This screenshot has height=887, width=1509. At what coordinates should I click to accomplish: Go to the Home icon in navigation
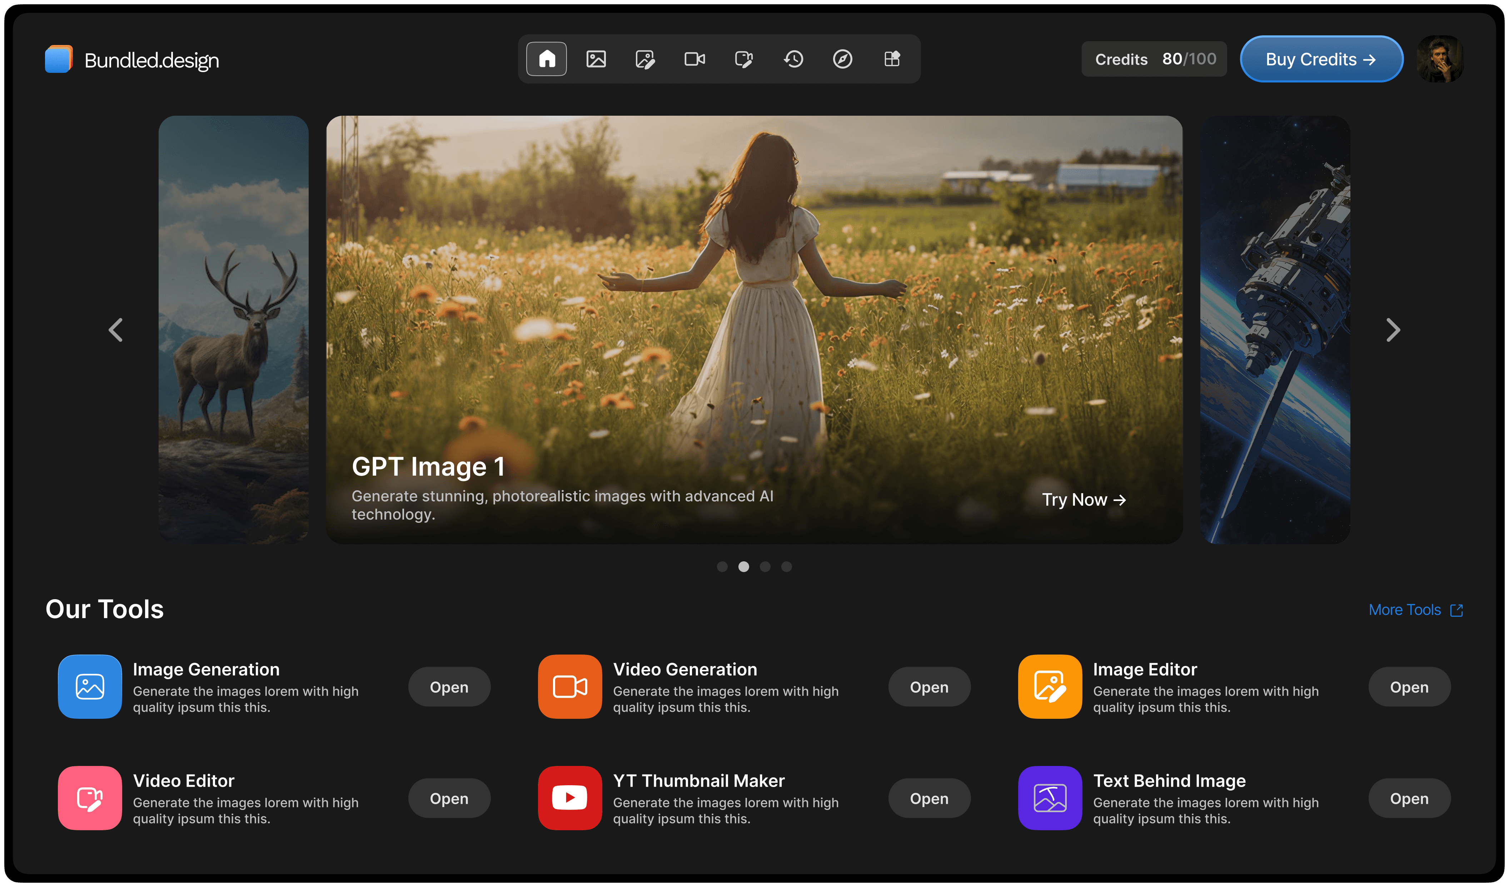(x=546, y=59)
